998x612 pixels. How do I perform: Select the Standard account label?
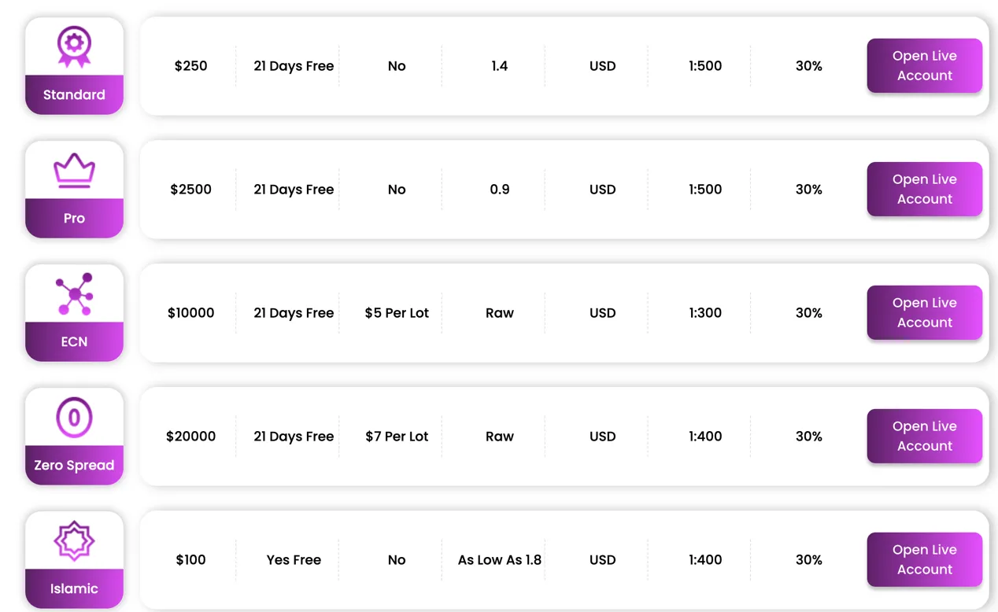click(74, 94)
